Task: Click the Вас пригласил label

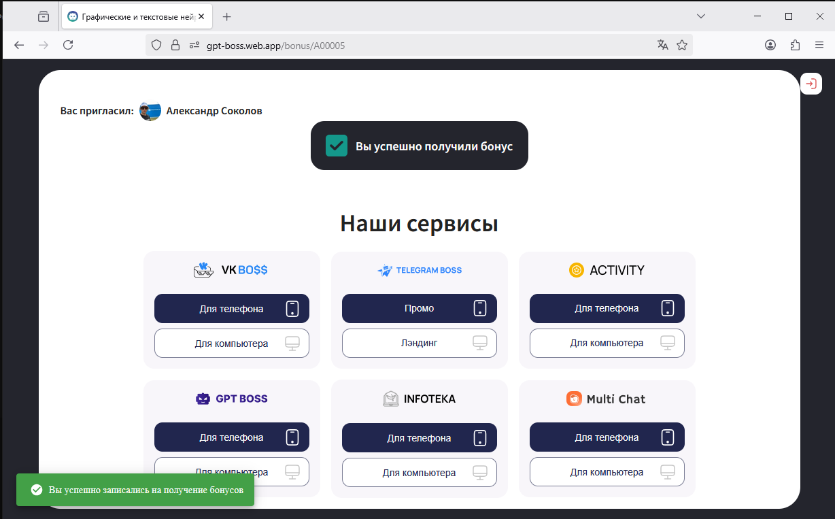Action: pos(97,111)
